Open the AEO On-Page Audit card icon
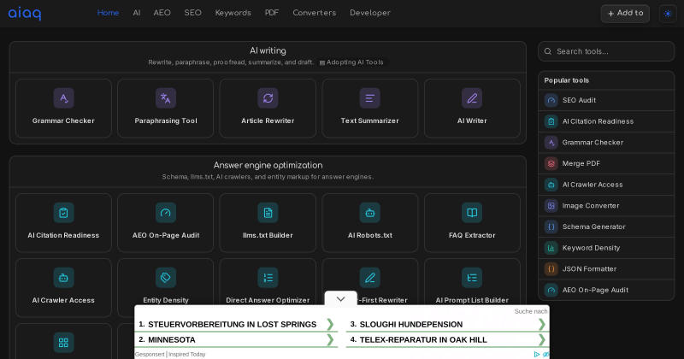Image resolution: width=684 pixels, height=359 pixels. 166,213
